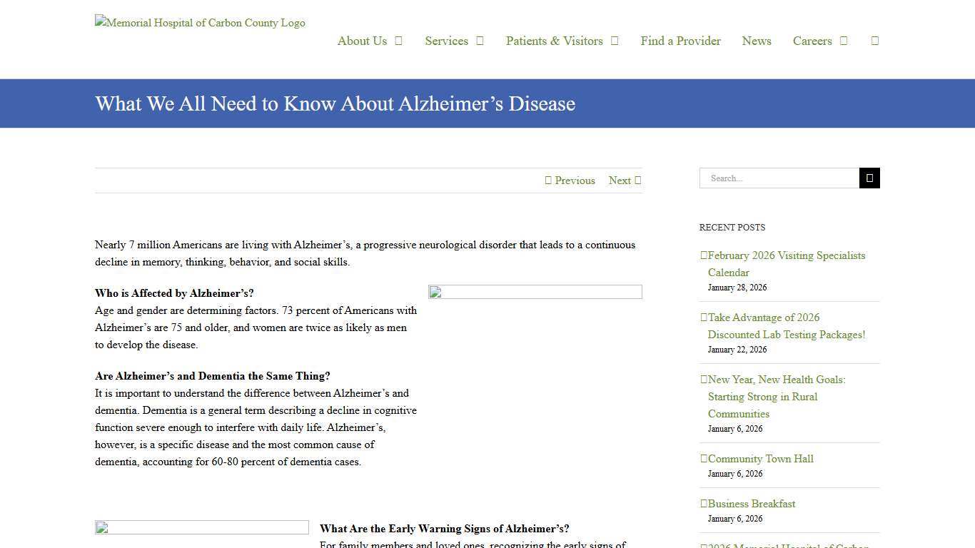The height and width of the screenshot is (548, 975).
Task: Open the Discounted Lab Testing Packages article
Action: [787, 326]
